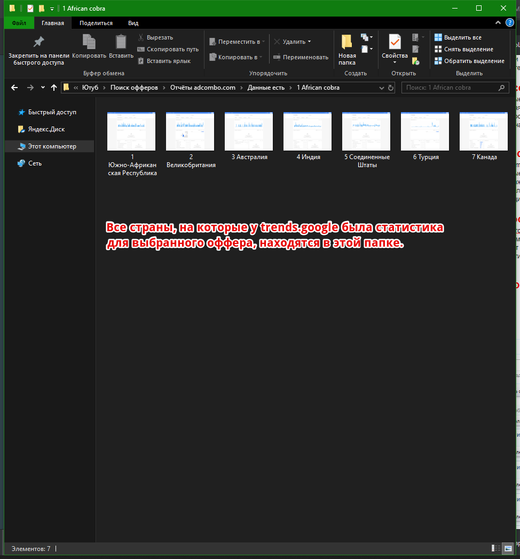Click Скопировать путь (copy path)
The width and height of the screenshot is (520, 559).
(168, 49)
